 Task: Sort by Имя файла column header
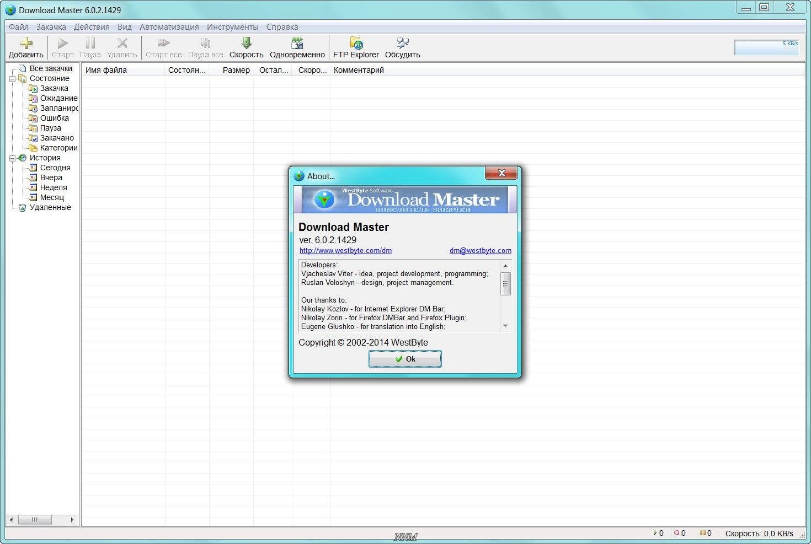click(123, 70)
